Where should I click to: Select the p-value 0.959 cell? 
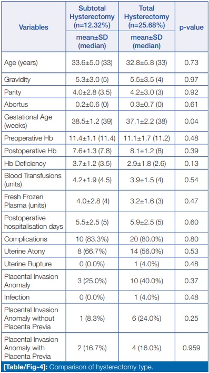[x=192, y=348]
